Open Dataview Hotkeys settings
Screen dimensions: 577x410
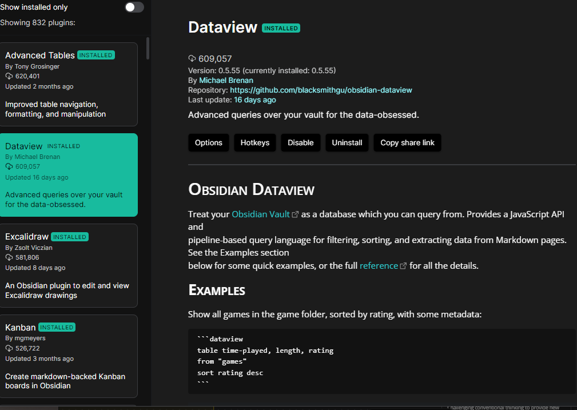[254, 142]
